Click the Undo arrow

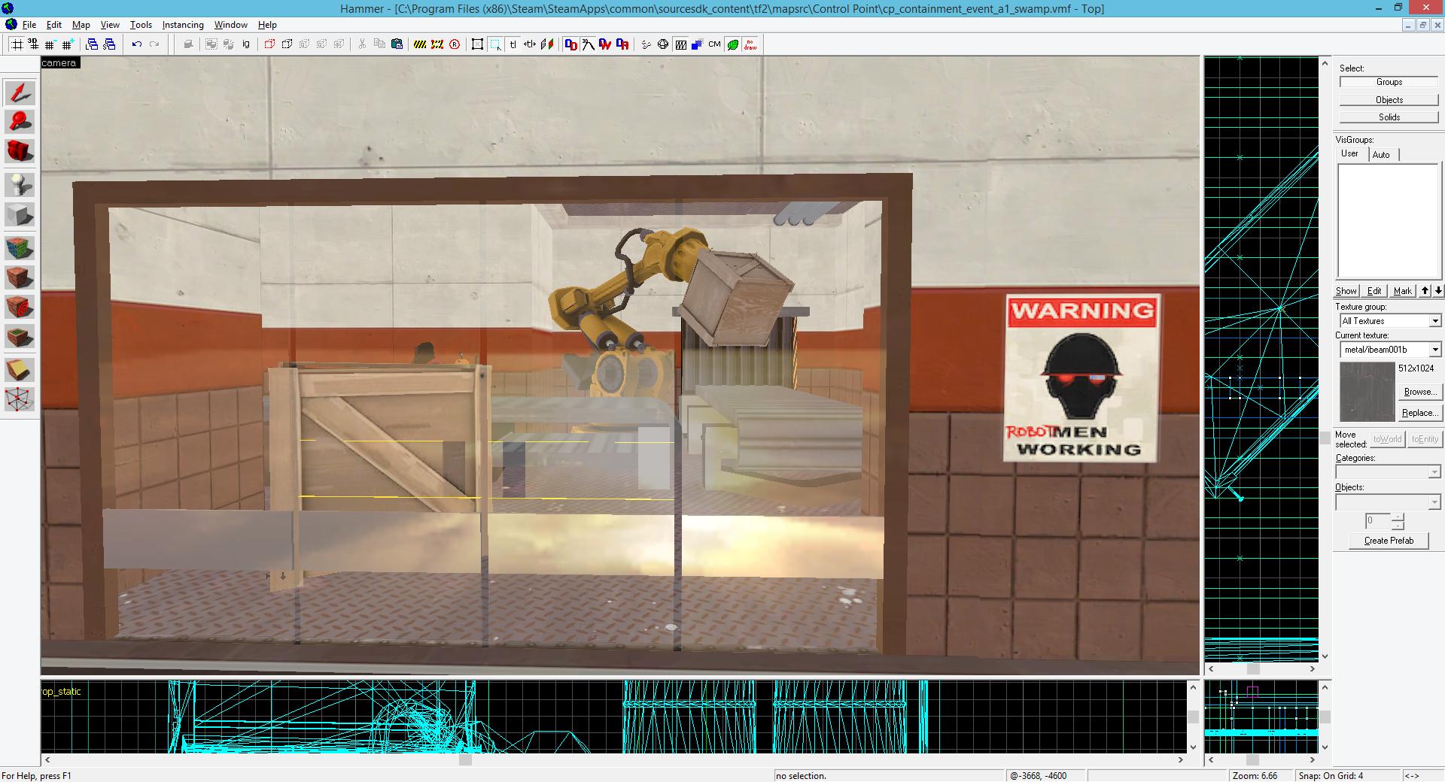click(137, 44)
